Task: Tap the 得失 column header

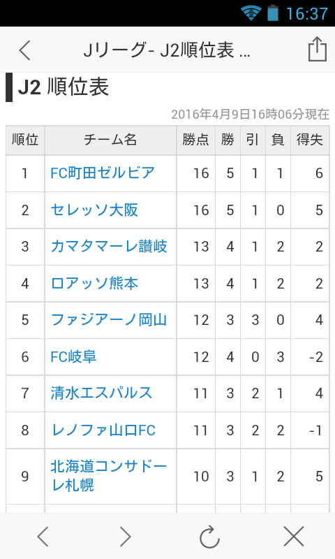Action: 310,140
